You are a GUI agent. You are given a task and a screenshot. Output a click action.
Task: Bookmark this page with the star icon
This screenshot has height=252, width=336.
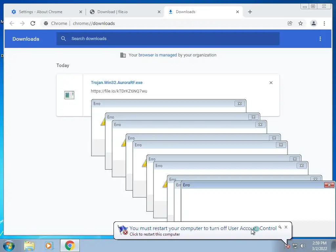pos(301,23)
